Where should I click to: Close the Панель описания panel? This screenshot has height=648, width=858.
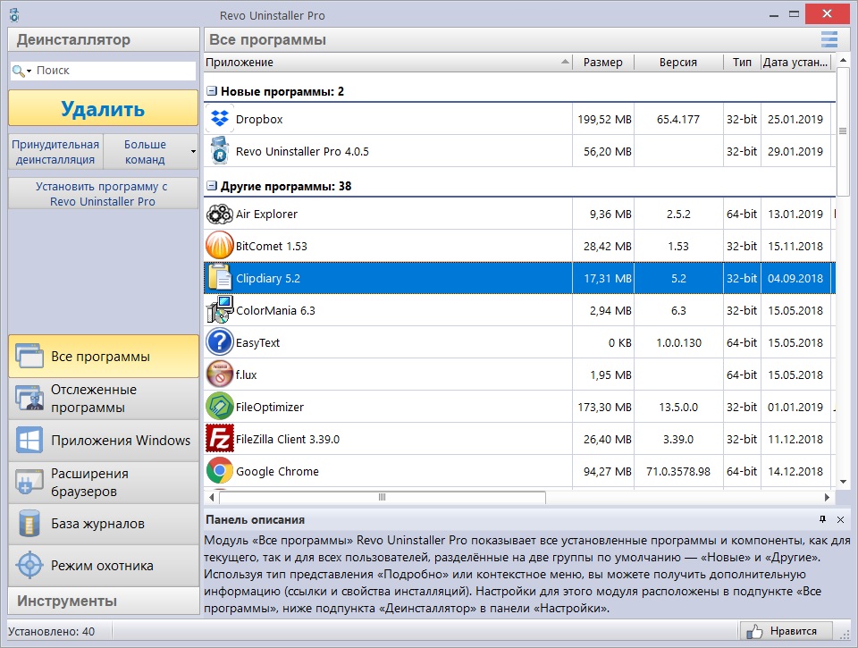click(x=840, y=519)
